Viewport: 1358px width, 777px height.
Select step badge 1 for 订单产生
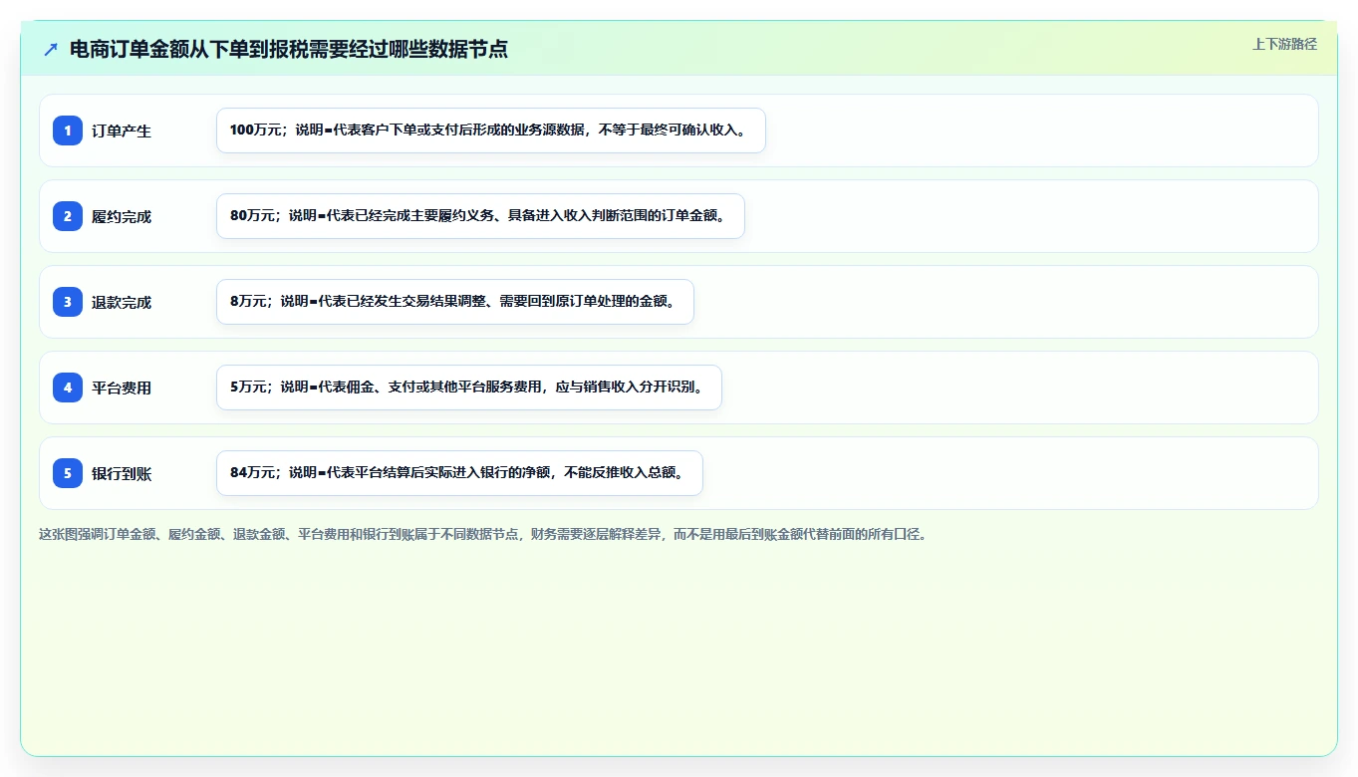point(68,130)
